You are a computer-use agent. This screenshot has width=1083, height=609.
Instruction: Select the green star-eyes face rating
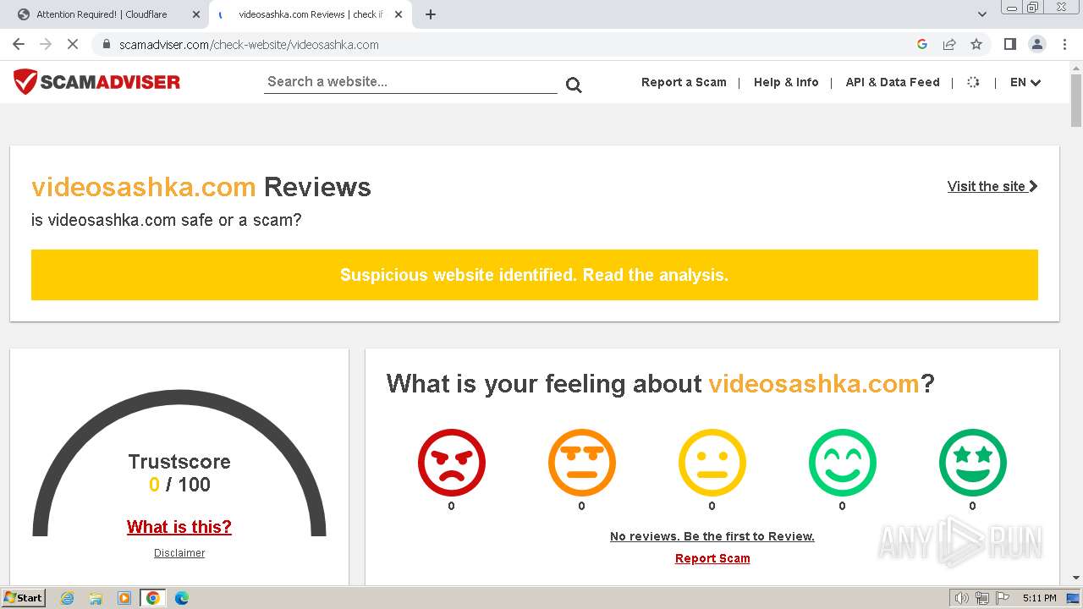coord(972,462)
